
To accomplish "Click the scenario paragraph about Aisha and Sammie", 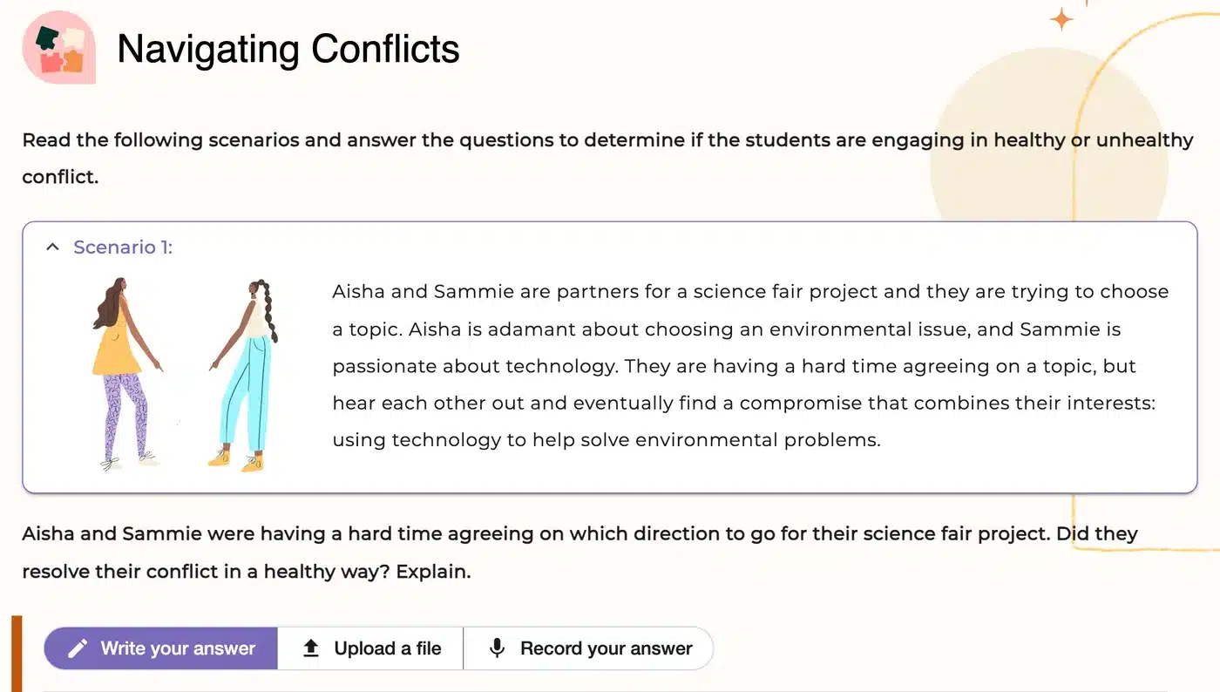I will tap(750, 365).
